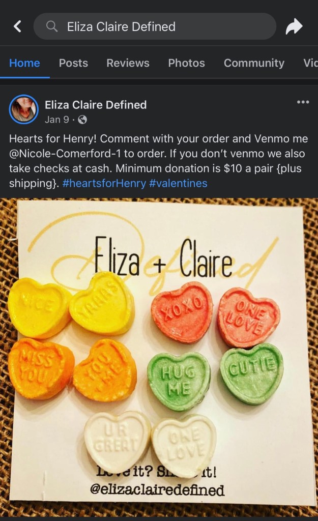Switch to the Home tab
Viewport: 318px width, 521px height.
24,63
